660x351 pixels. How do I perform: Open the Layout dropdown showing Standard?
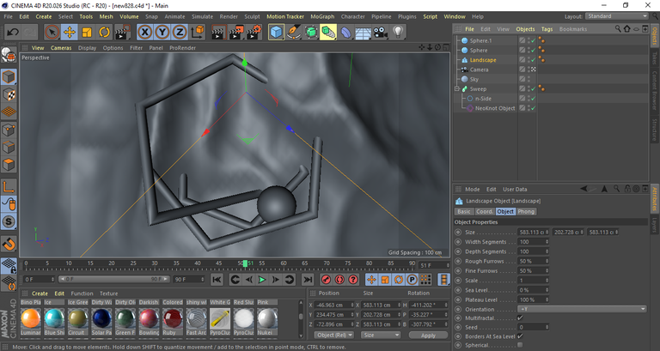click(x=617, y=16)
